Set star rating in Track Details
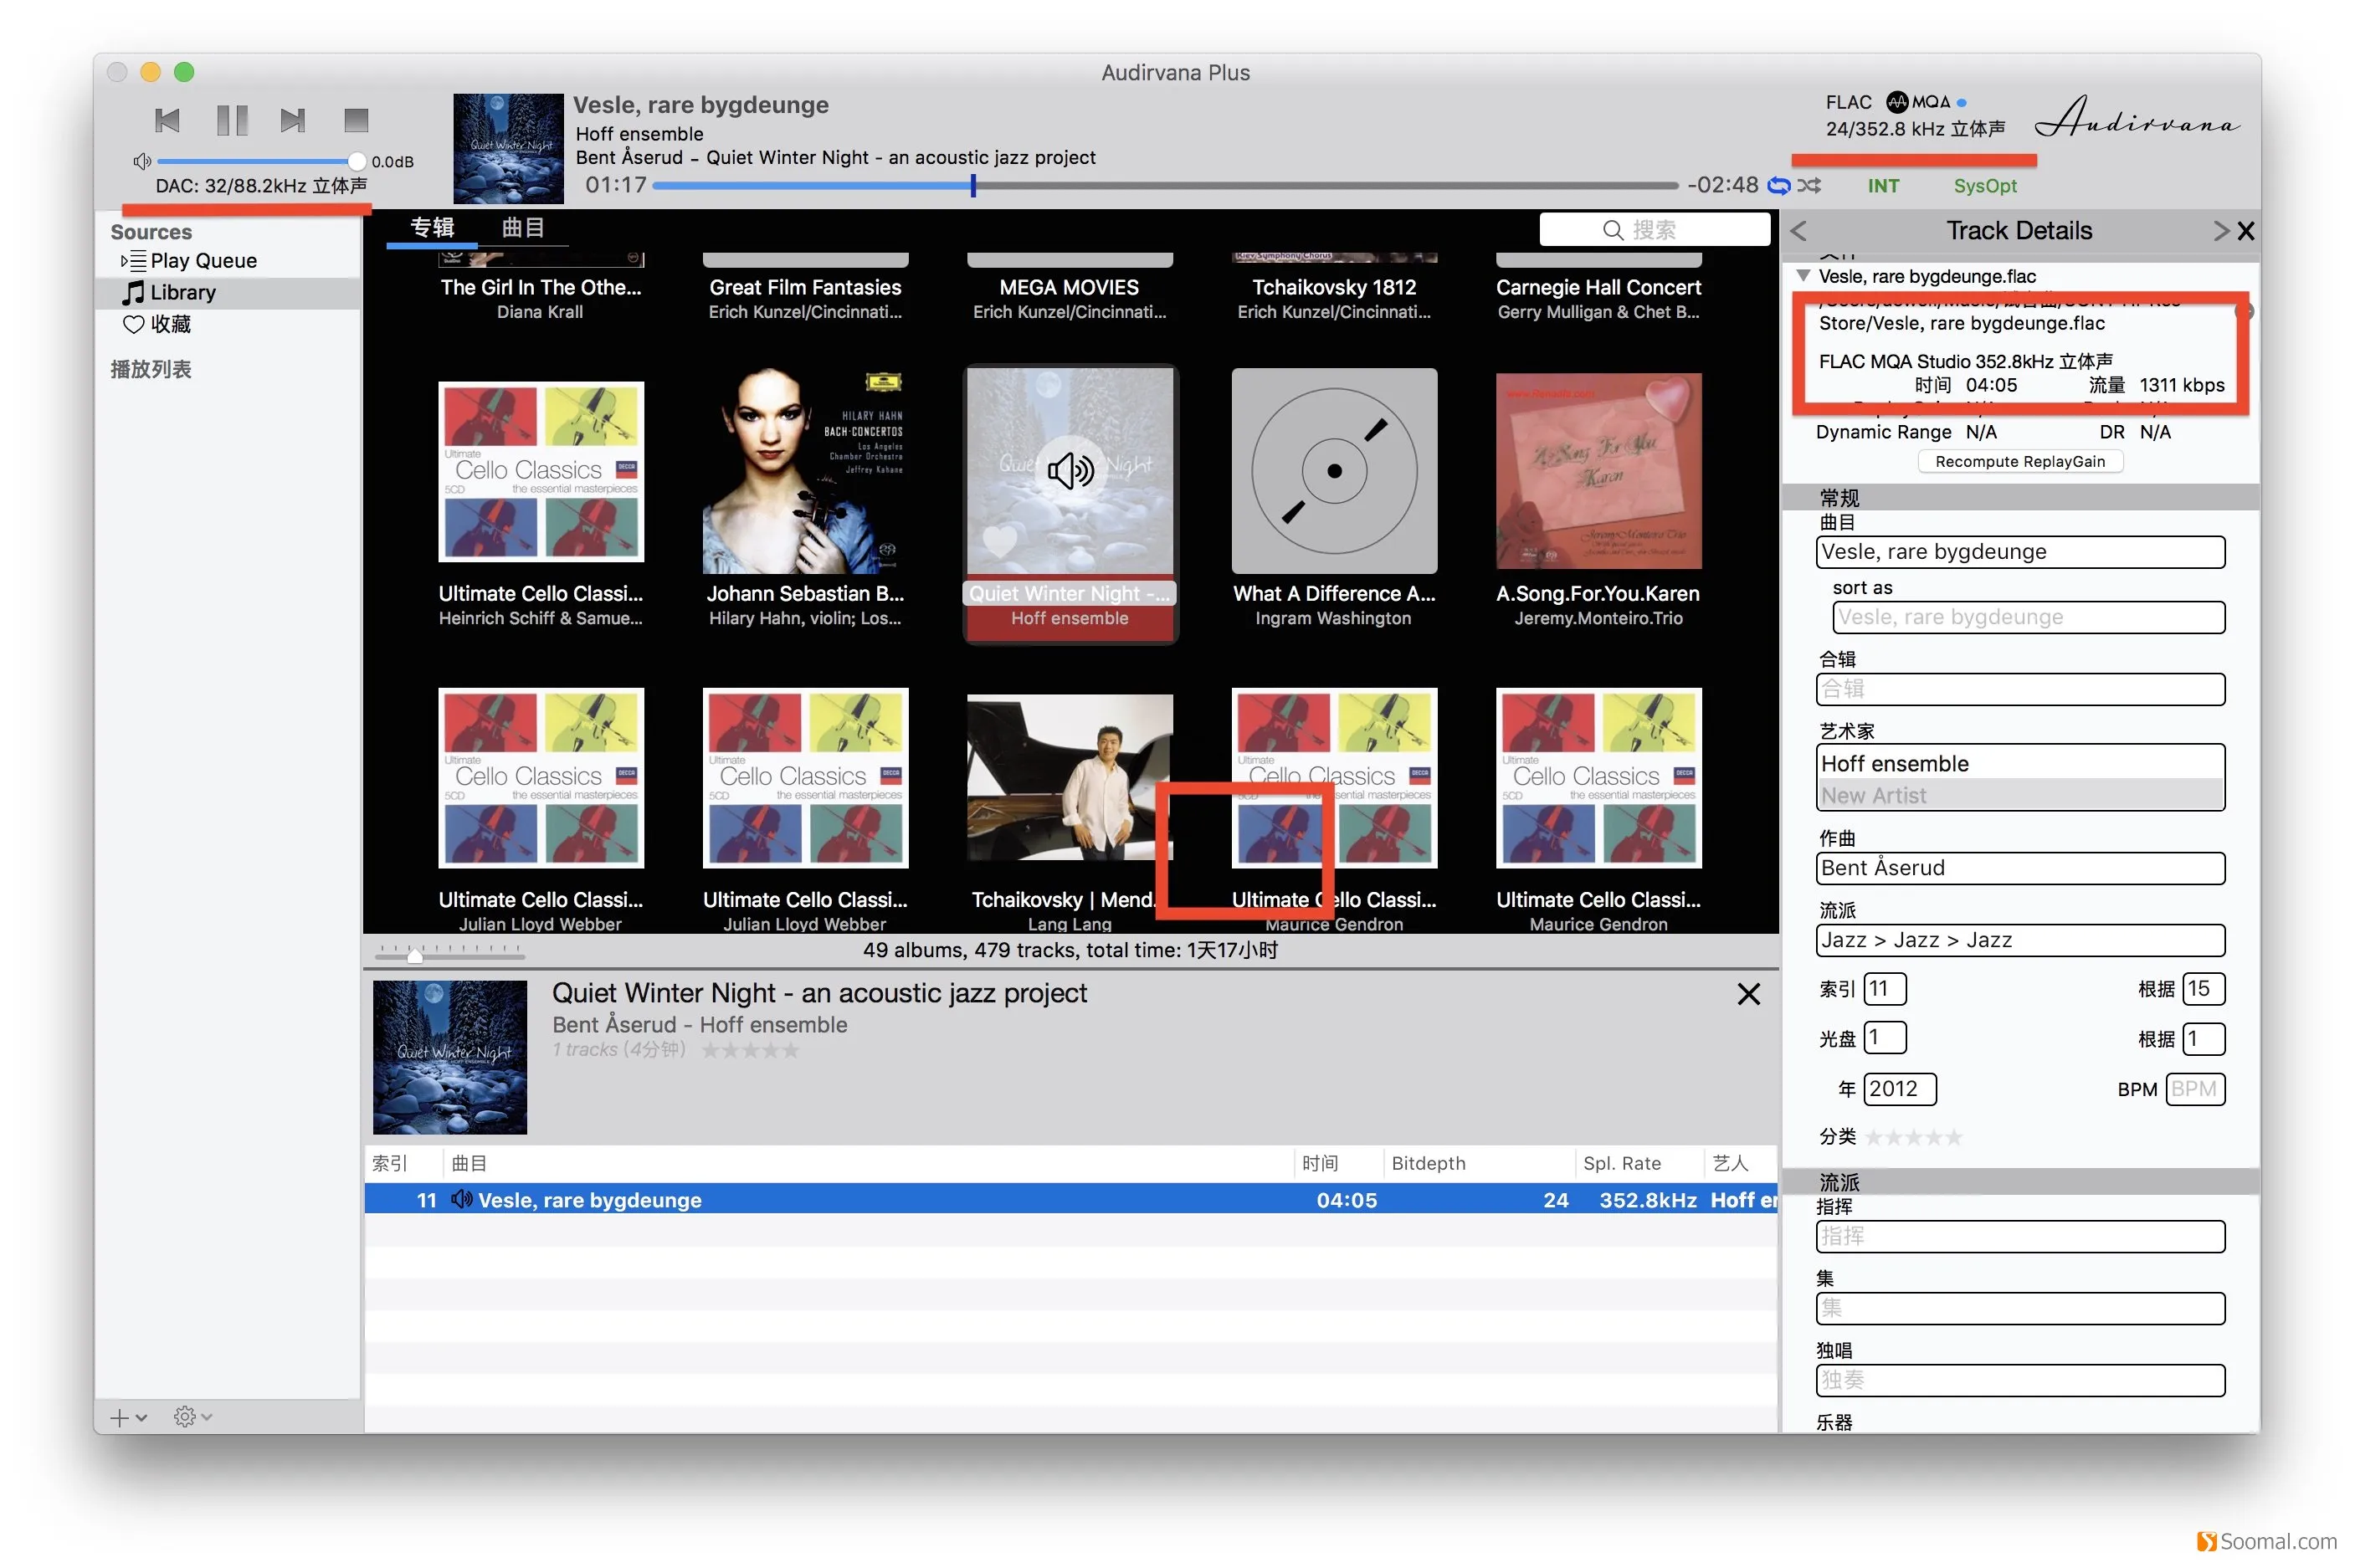Image resolution: width=2355 pixels, height=1568 pixels. [1913, 1137]
